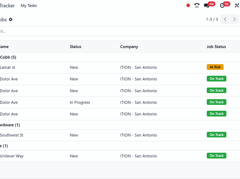This screenshot has width=240, height=179.
Task: Open the Tracker app menu
Action: click(x=7, y=6)
